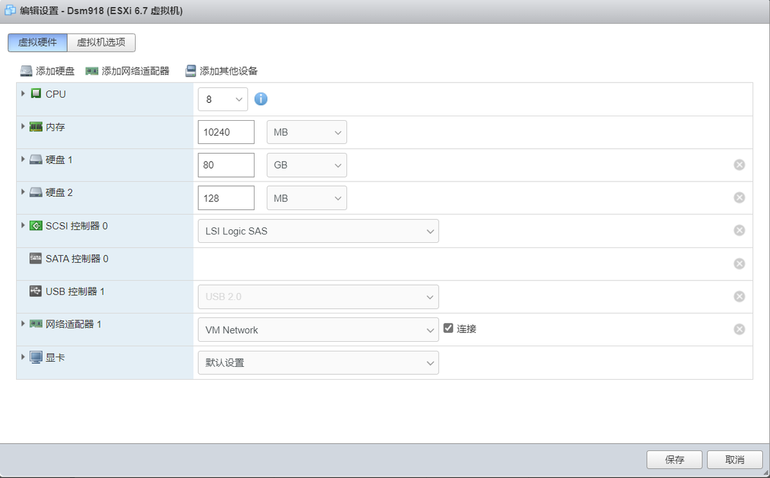Cancel editing the settings
Viewport: 770px width, 478px height.
coord(734,460)
